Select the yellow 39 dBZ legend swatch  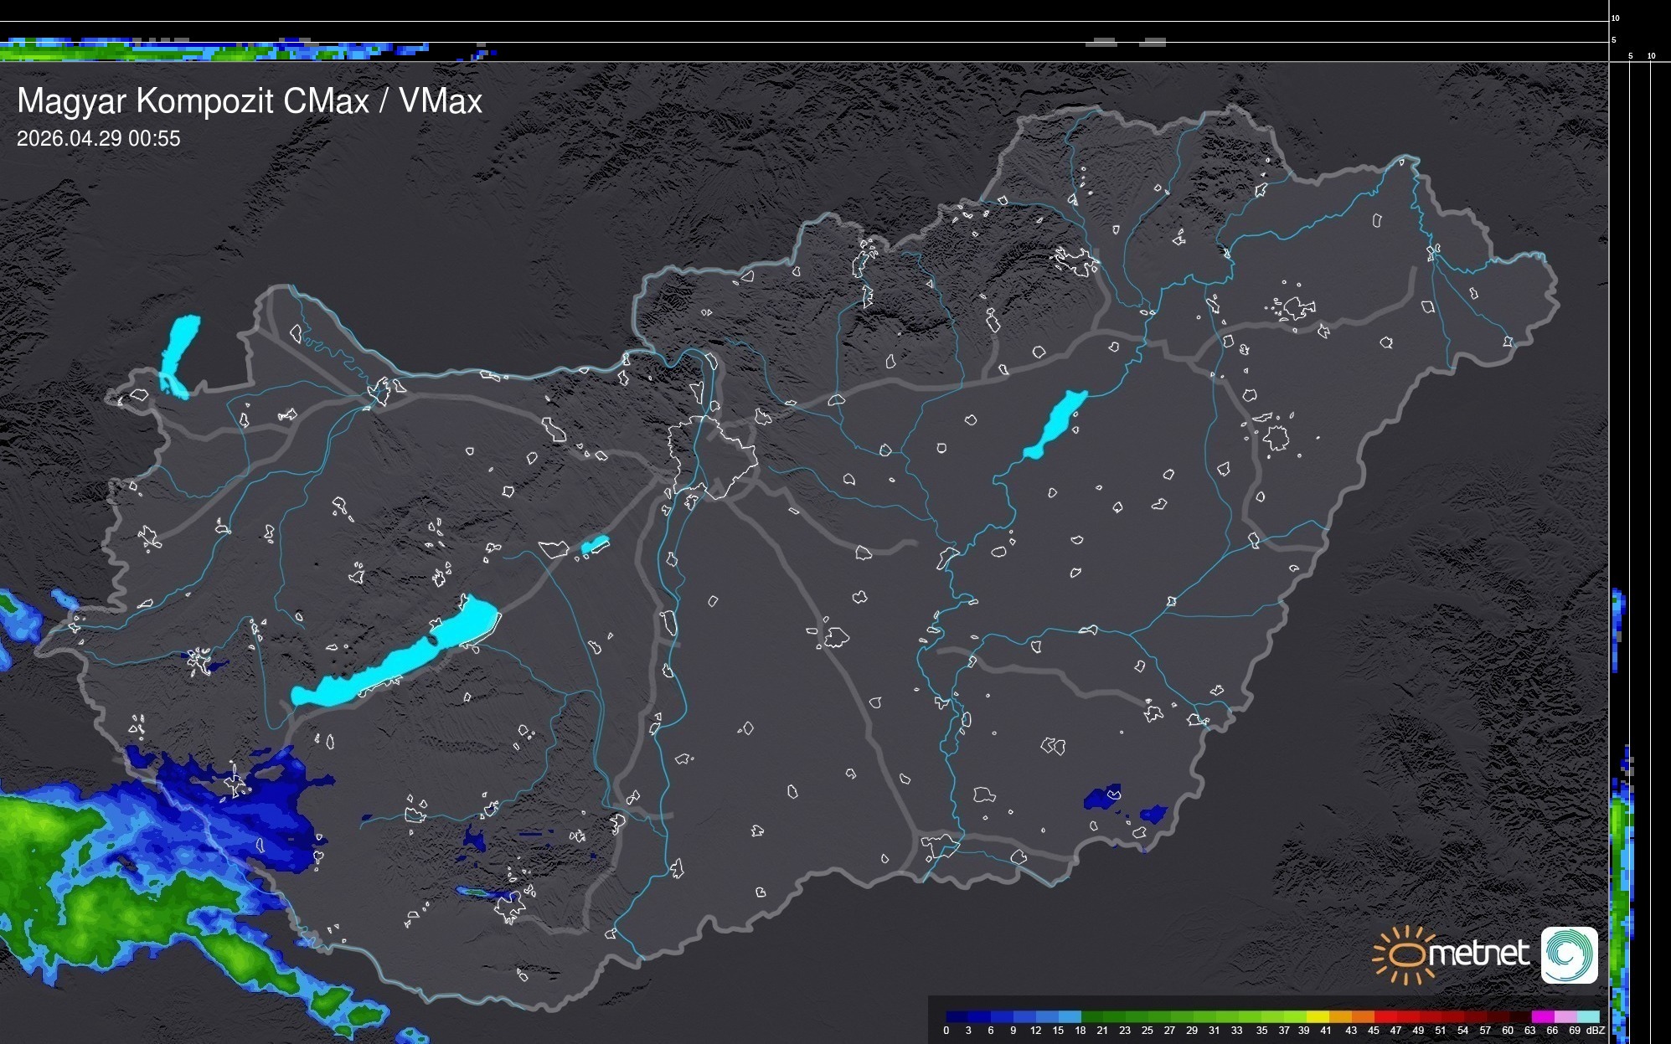point(1317,1016)
